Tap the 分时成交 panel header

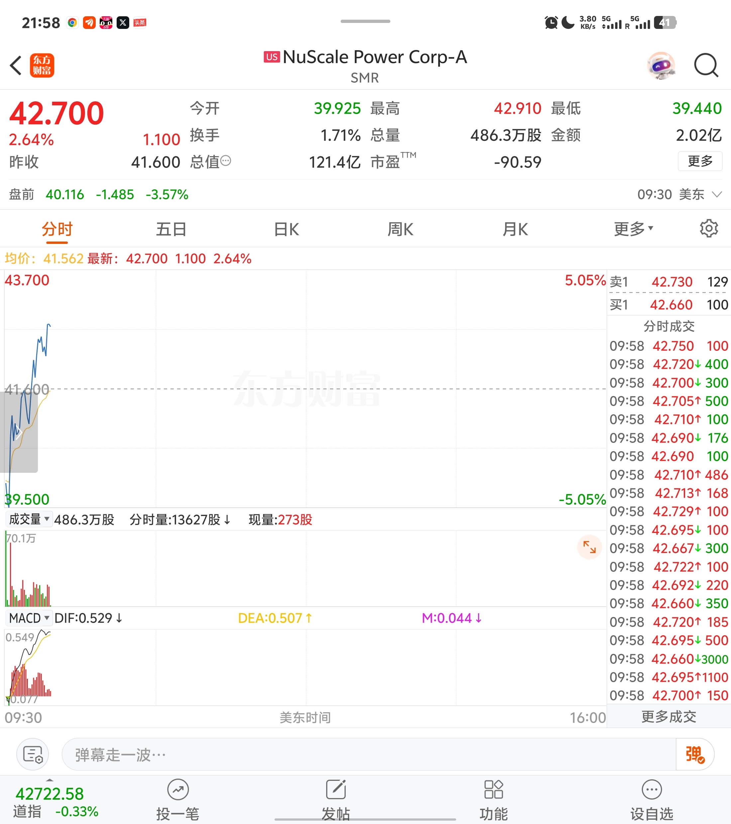(669, 326)
